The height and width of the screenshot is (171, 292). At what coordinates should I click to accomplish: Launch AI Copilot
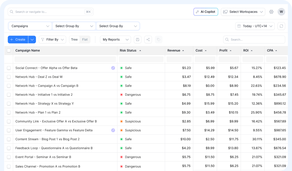206,12
